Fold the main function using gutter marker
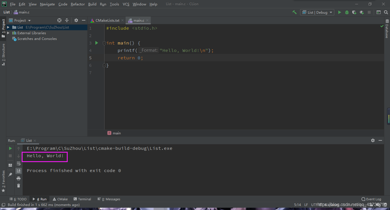 pyautogui.click(x=104, y=43)
